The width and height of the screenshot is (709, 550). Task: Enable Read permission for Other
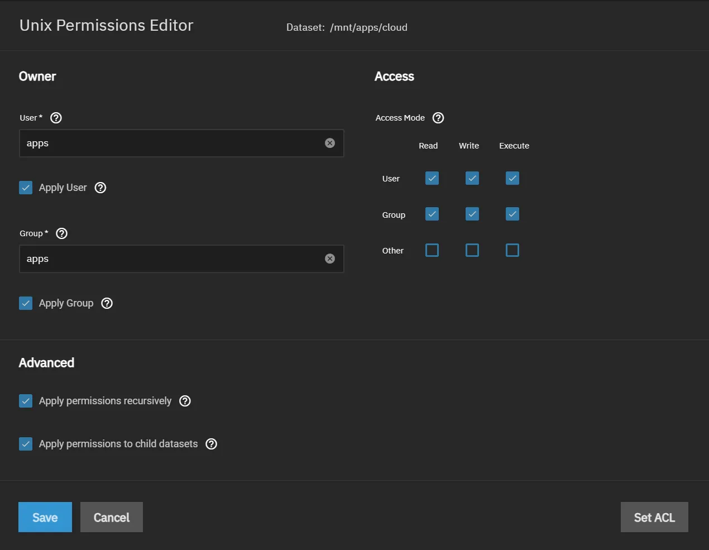click(432, 250)
